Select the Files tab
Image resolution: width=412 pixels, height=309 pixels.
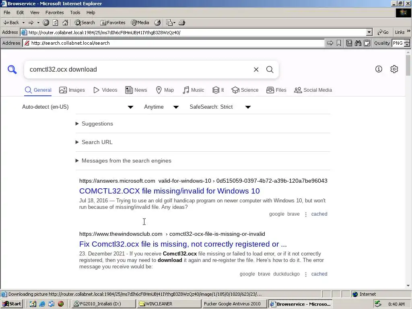276,90
